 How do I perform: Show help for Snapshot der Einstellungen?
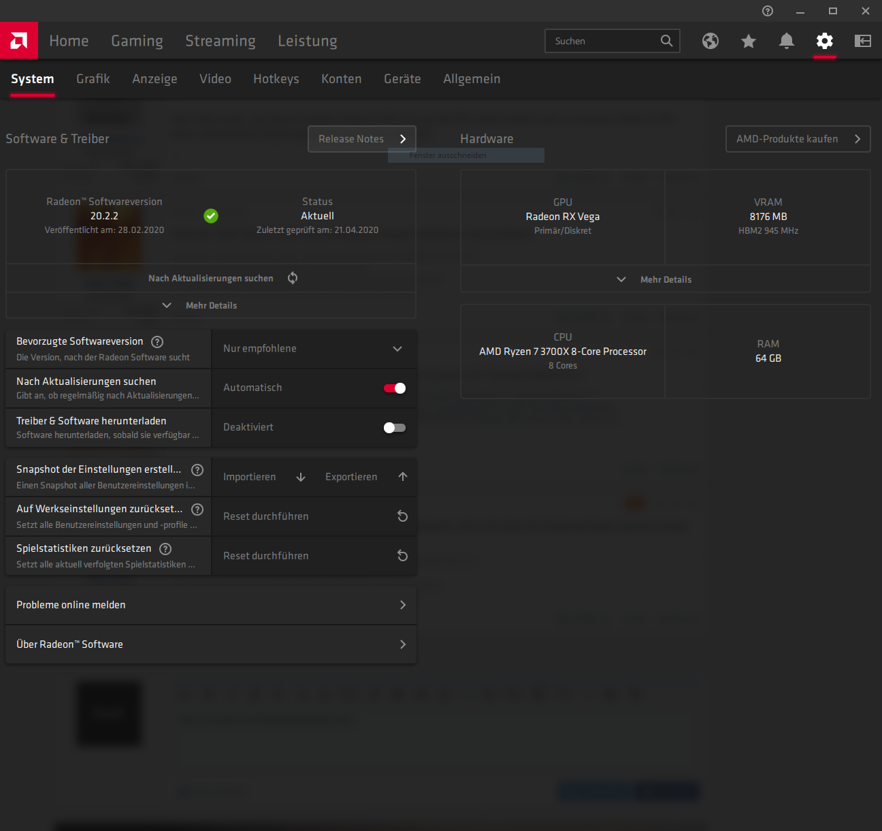[197, 470]
